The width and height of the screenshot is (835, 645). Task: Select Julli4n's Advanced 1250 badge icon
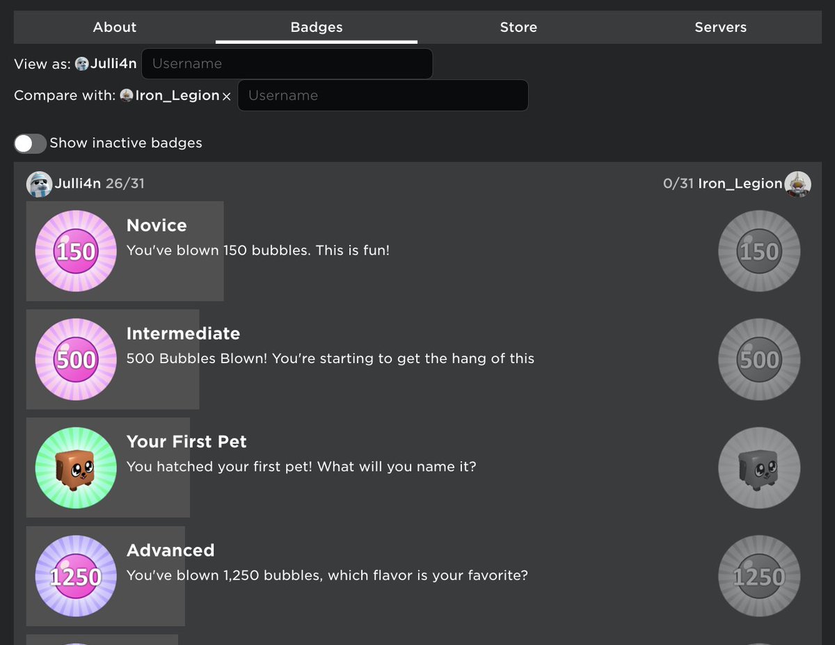(76, 576)
